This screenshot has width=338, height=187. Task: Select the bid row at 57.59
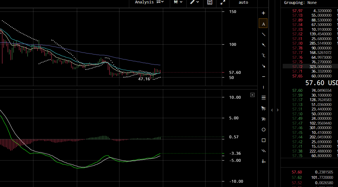click(310, 95)
